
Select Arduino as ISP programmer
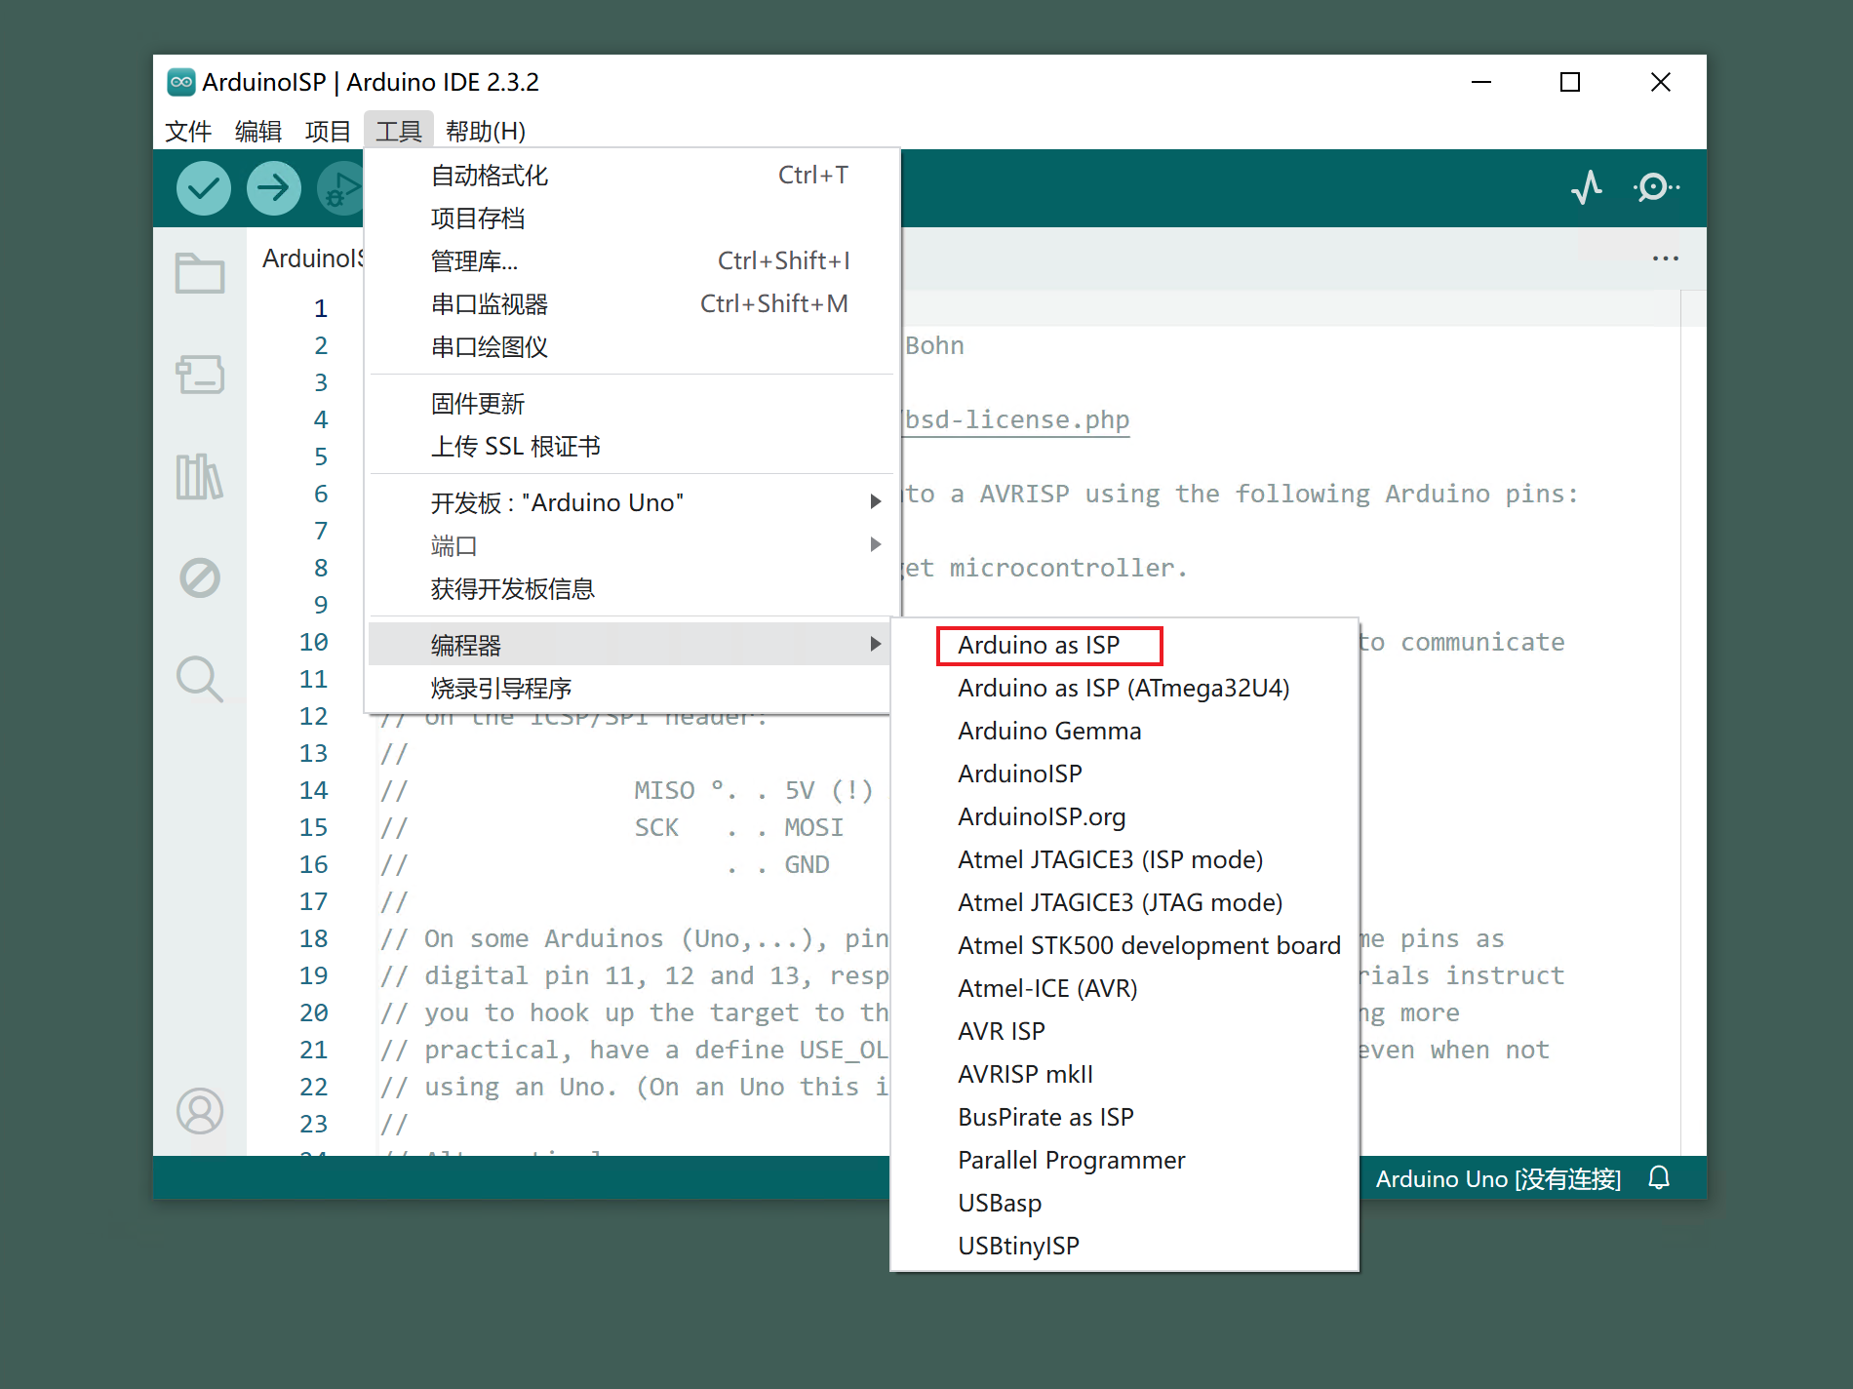(x=1039, y=645)
